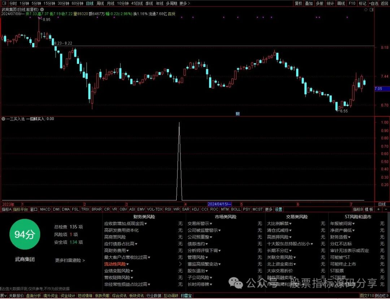Add stock via +自选 button

[374, 3]
